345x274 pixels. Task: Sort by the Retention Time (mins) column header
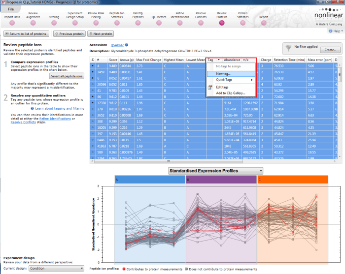point(289,60)
